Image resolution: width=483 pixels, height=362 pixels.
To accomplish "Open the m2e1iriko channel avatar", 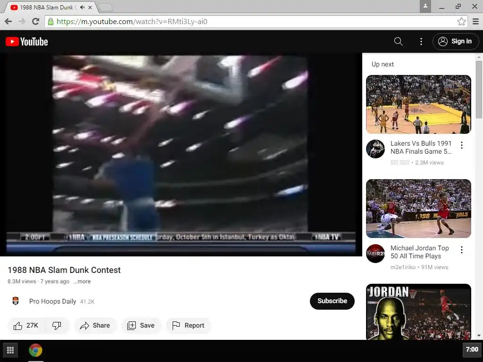I will tap(375, 254).
